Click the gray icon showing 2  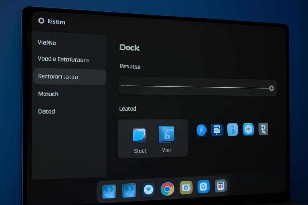263,129
